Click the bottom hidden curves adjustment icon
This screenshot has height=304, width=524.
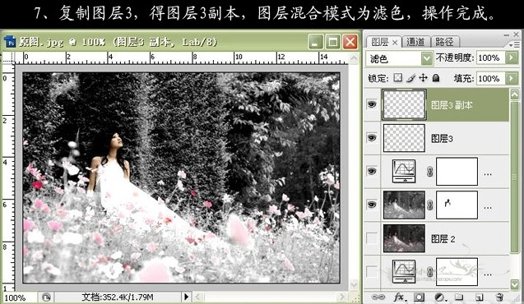404,271
